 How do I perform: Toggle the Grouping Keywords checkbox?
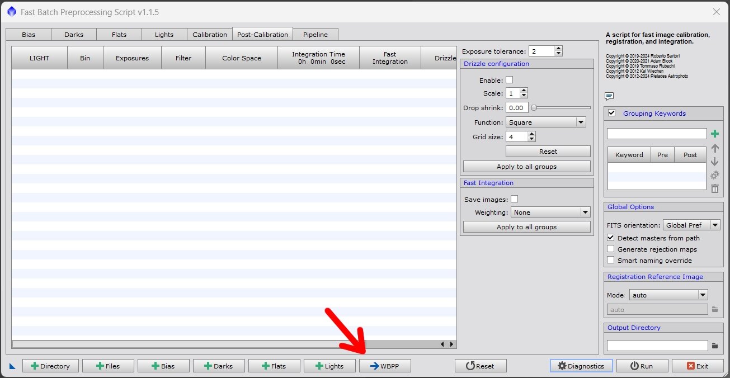[612, 113]
